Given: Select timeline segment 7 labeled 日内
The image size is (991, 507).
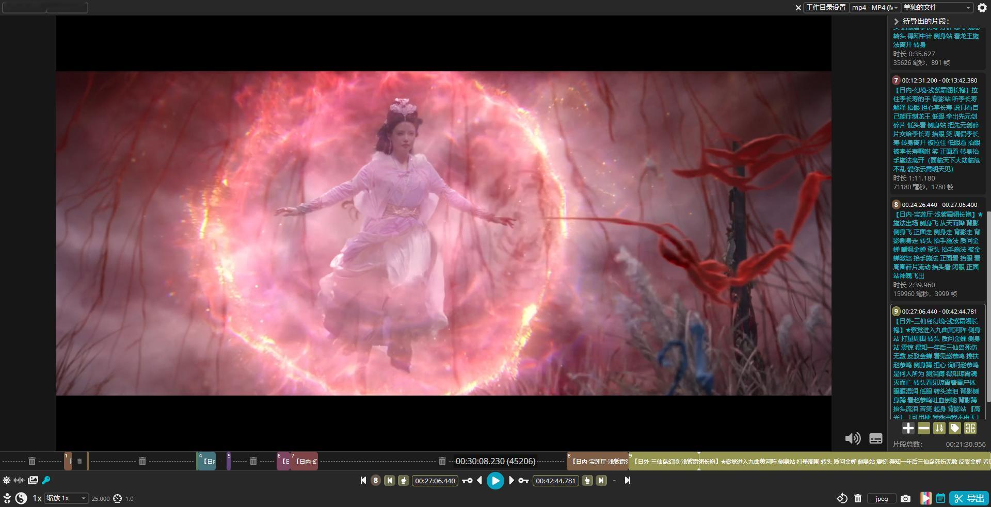Looking at the screenshot, I should click(305, 461).
